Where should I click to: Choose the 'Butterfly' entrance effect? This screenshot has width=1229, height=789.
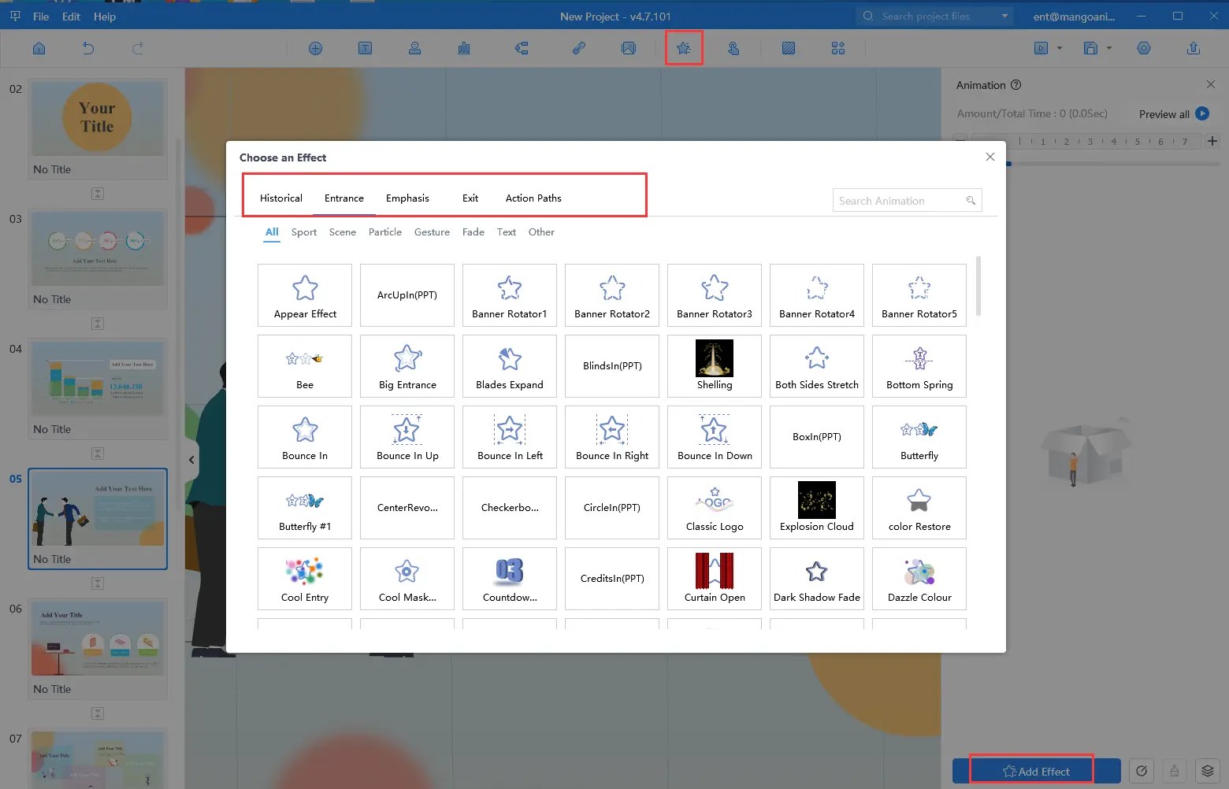(x=919, y=436)
